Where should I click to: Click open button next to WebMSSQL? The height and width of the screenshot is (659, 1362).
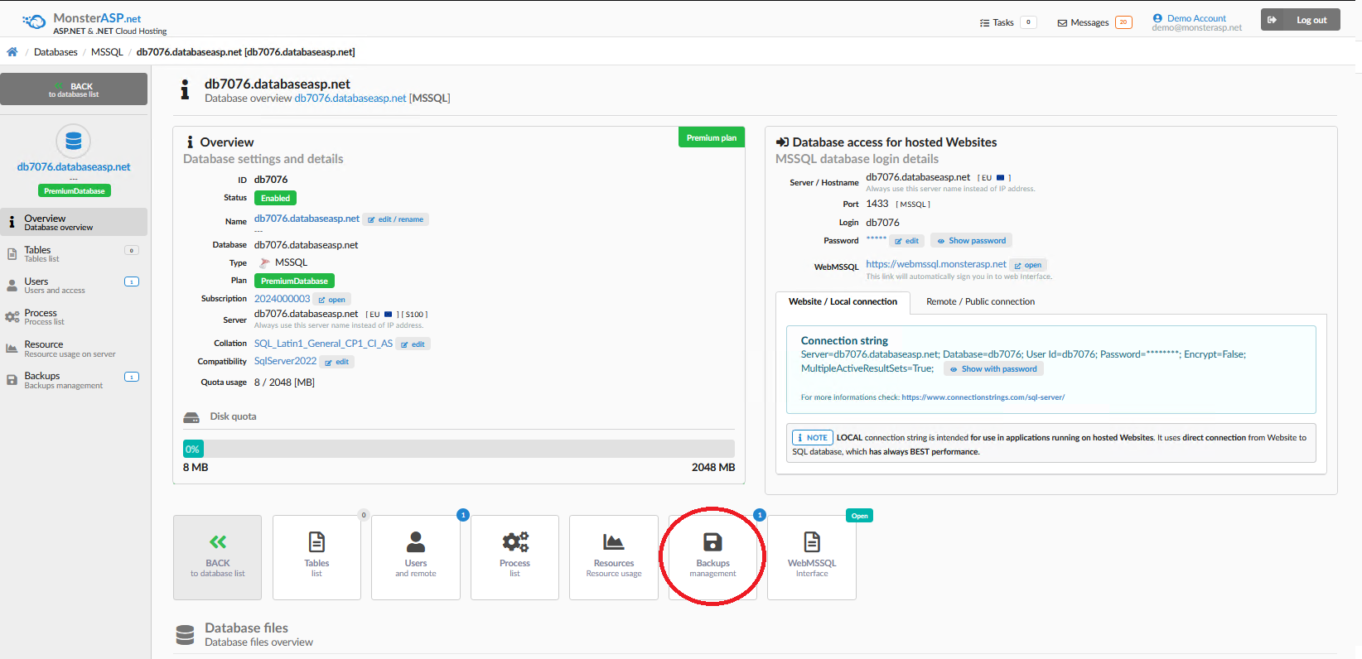pos(1028,265)
